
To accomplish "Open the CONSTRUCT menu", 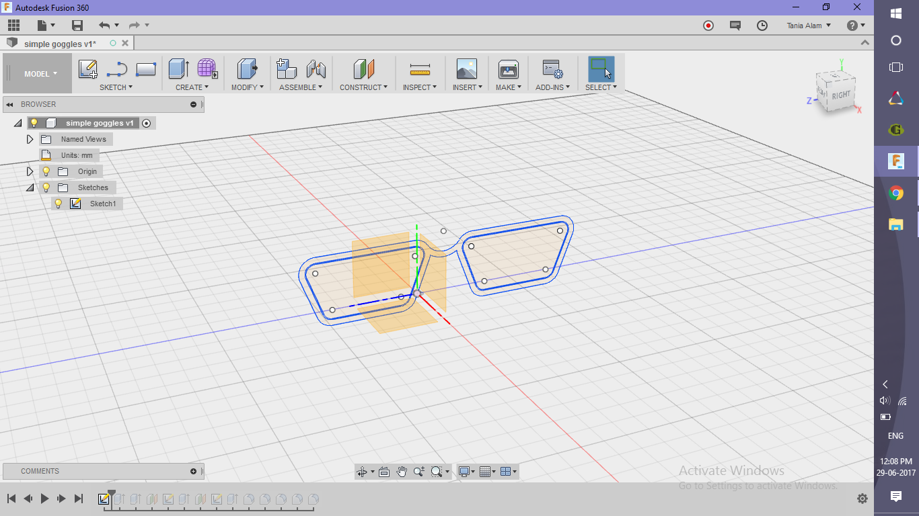I will (363, 87).
